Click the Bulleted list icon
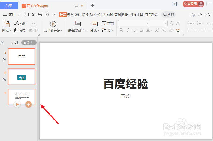Screen dimensions: 213x141 pos(190,23)
